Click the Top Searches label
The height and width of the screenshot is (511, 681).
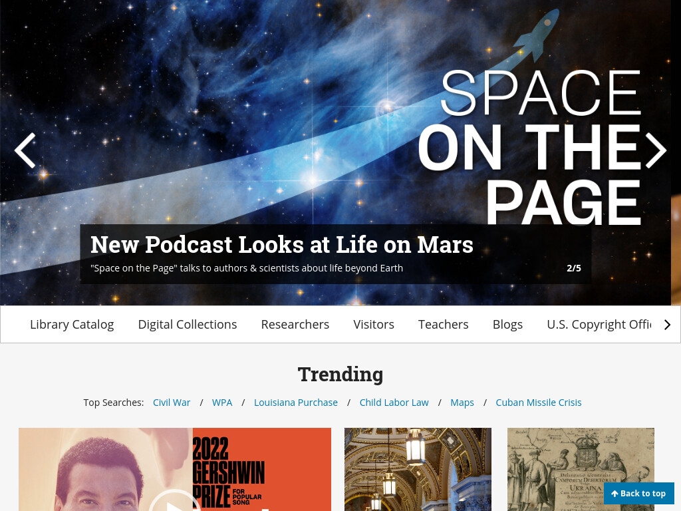[x=113, y=403]
